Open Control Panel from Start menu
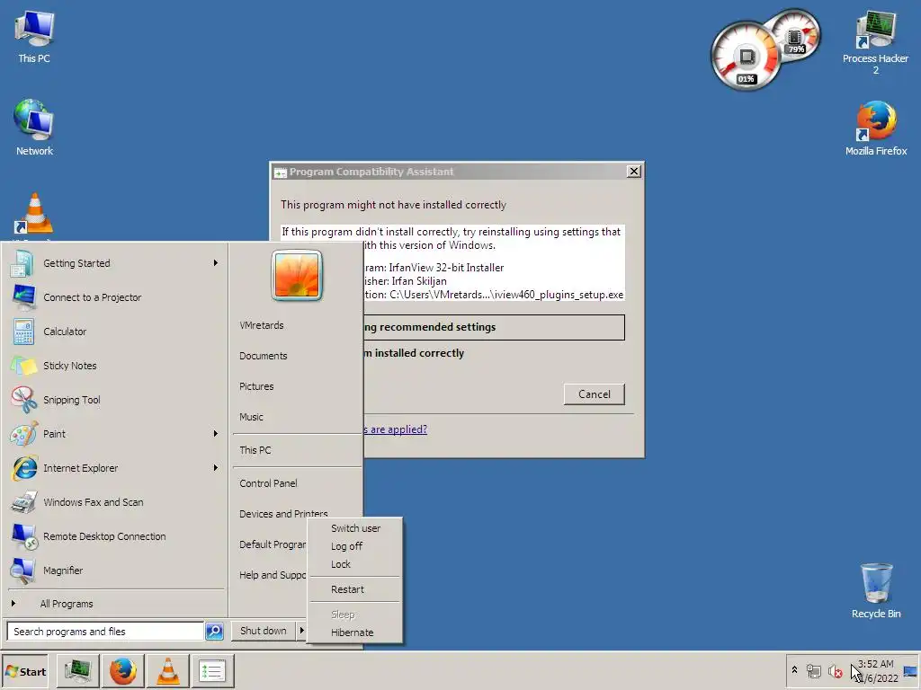 [x=268, y=482]
